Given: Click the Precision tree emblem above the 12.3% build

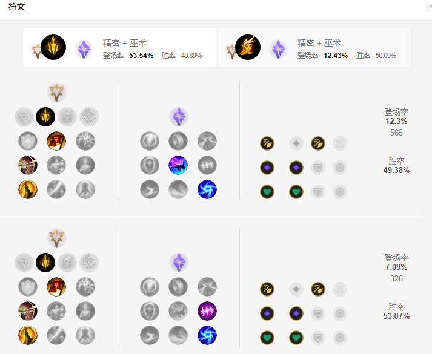Looking at the screenshot, I should click(x=57, y=93).
